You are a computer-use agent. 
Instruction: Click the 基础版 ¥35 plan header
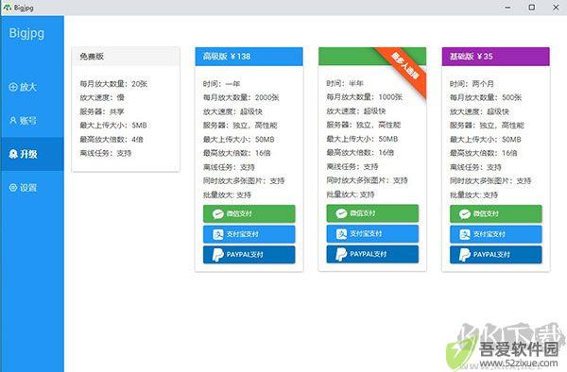[496, 57]
